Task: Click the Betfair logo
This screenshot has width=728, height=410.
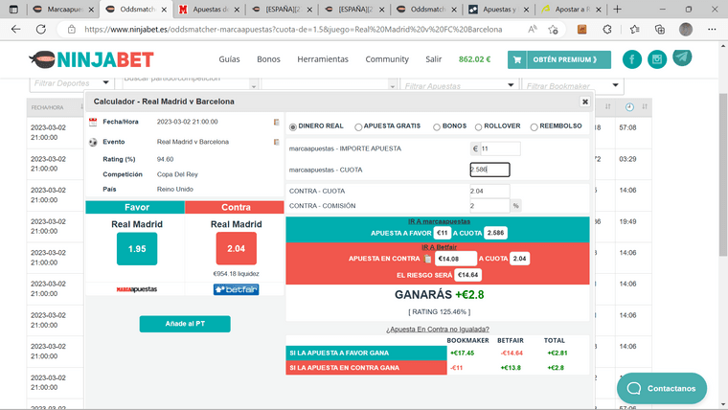Action: click(236, 289)
